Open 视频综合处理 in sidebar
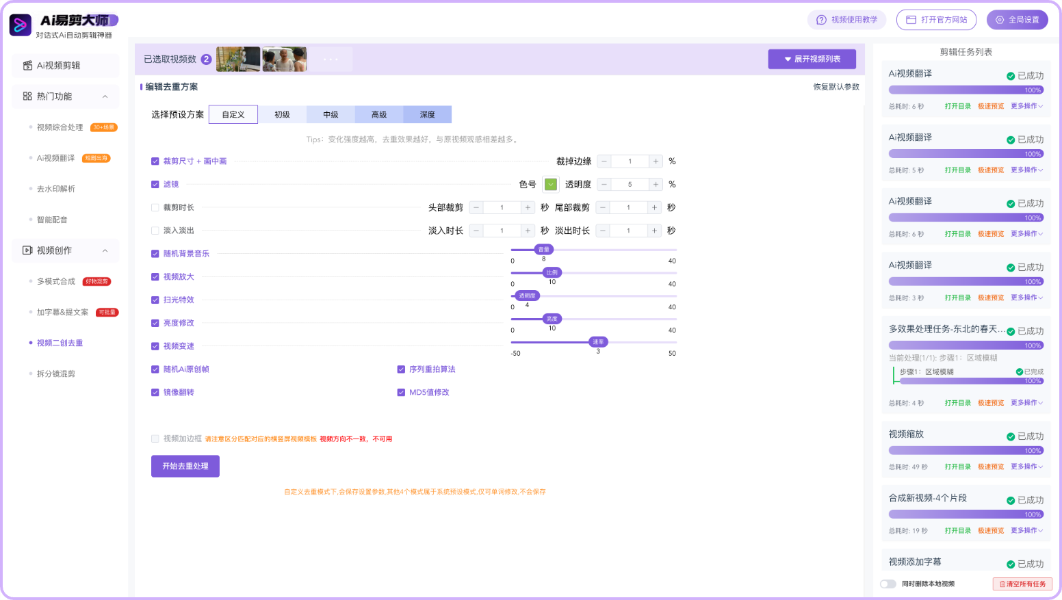 (x=60, y=127)
